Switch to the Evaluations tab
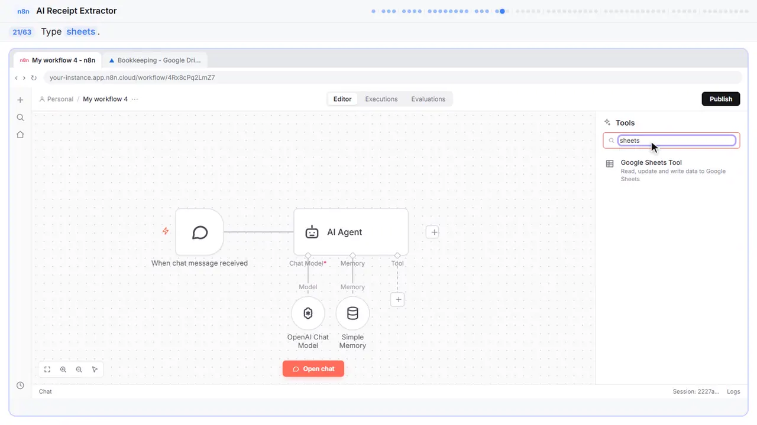 [428, 99]
